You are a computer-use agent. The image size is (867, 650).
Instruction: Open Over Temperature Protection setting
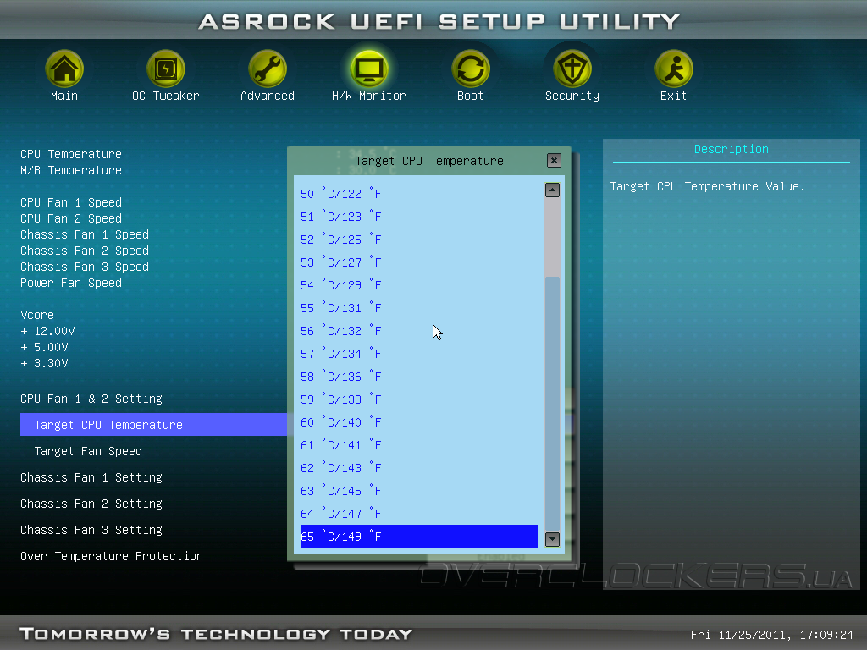pyautogui.click(x=112, y=556)
